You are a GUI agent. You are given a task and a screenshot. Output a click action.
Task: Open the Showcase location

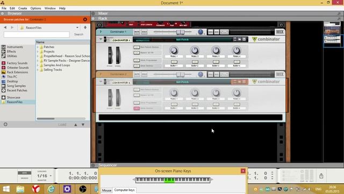tap(13, 98)
